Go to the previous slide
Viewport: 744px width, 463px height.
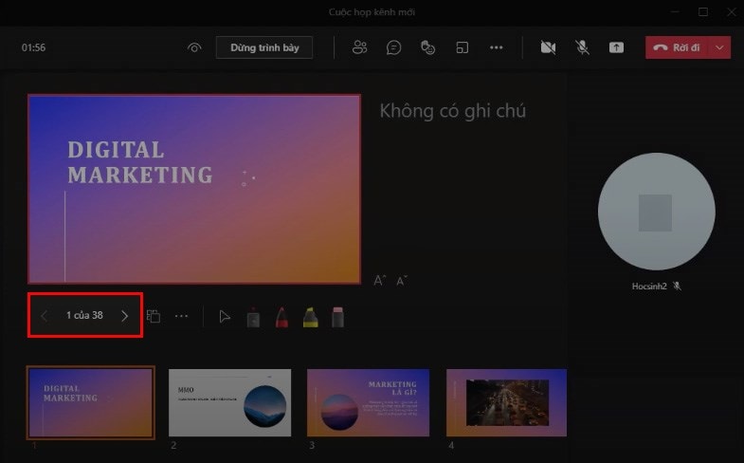[45, 316]
